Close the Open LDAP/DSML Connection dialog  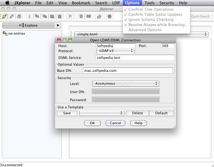(x=59, y=40)
